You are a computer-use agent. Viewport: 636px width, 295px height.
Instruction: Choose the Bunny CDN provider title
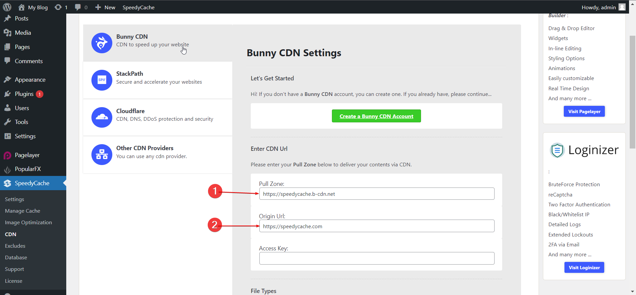(x=132, y=37)
